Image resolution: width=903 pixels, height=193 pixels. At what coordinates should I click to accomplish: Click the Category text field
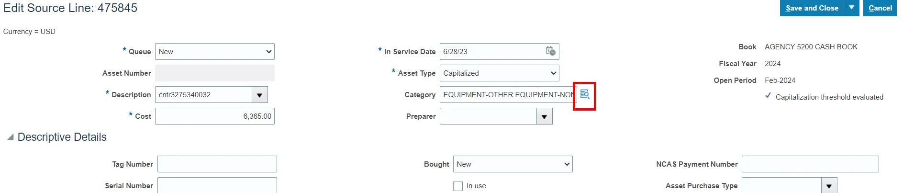506,95
